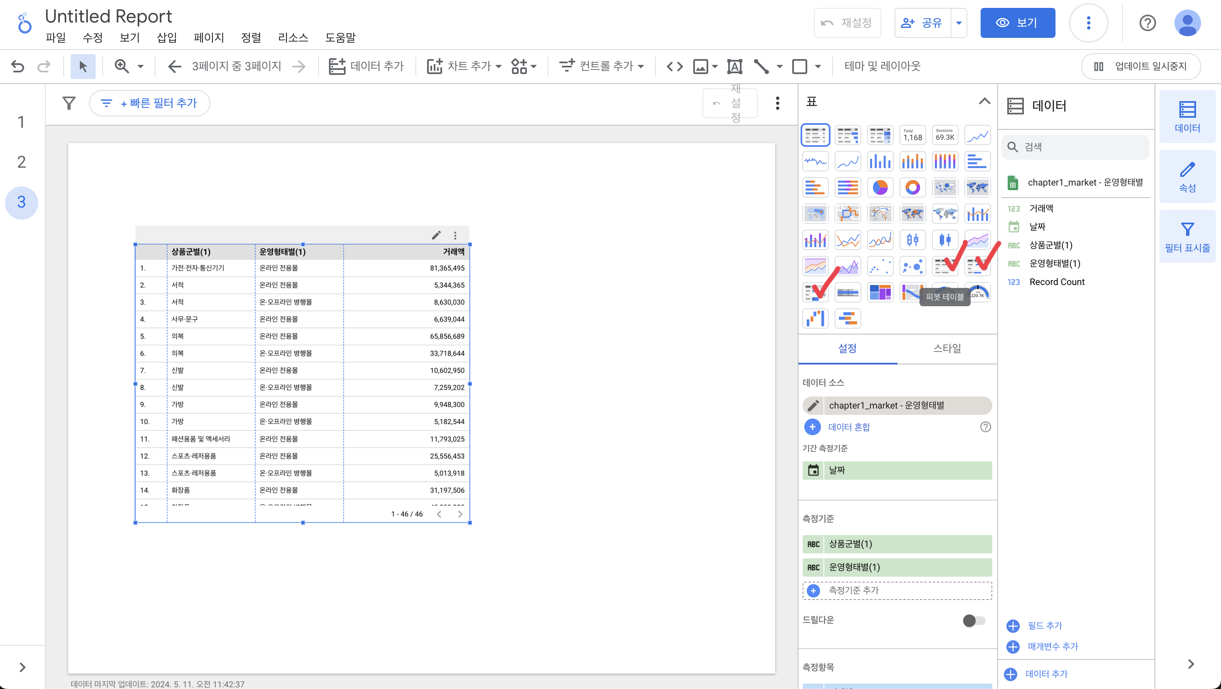
Task: Click 업데이트 일시중지 pause button
Action: click(1140, 67)
